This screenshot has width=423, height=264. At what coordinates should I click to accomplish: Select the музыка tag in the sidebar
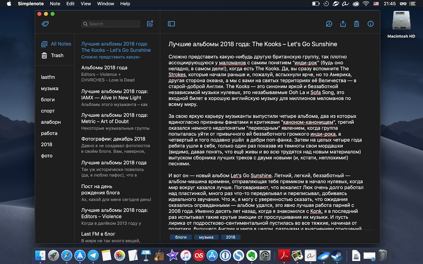click(x=50, y=88)
